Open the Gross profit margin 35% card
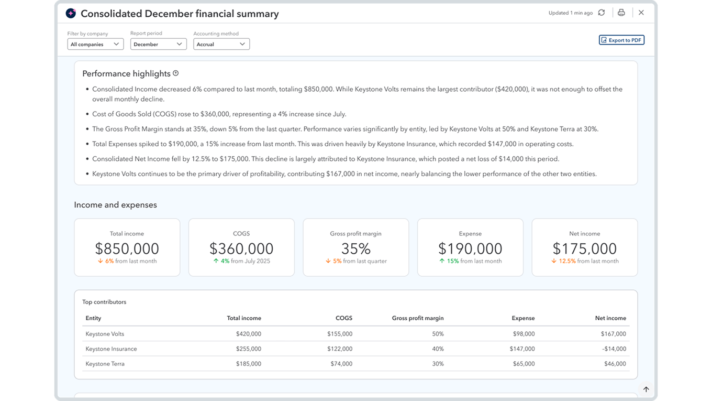 (355, 247)
